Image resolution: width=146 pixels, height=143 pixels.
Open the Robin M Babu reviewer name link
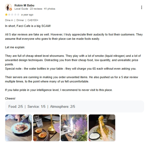(x=24, y=5)
